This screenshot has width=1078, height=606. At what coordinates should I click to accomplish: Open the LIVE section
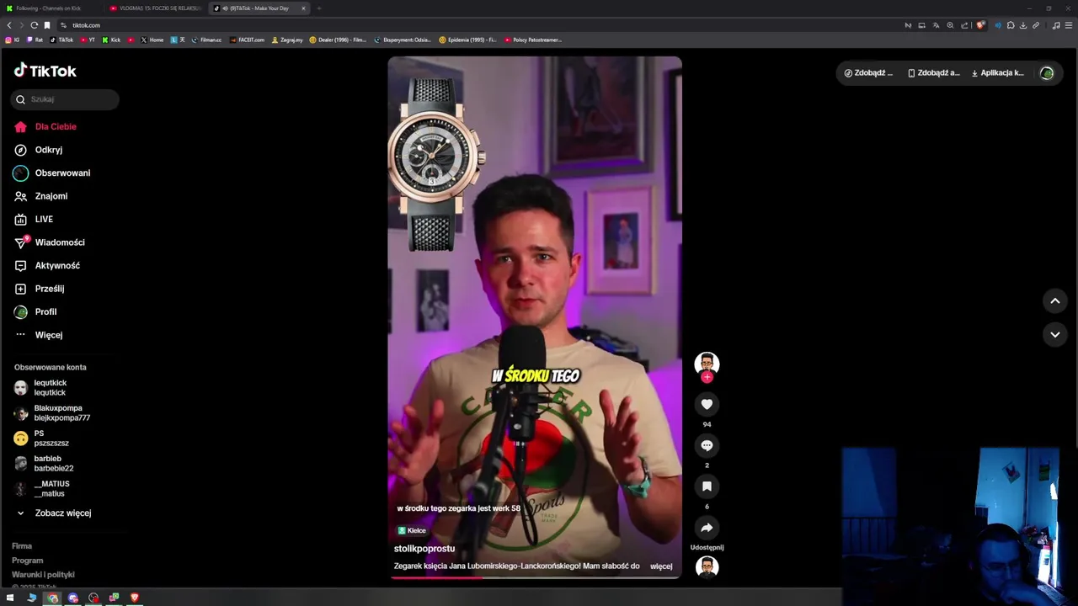(x=34, y=219)
